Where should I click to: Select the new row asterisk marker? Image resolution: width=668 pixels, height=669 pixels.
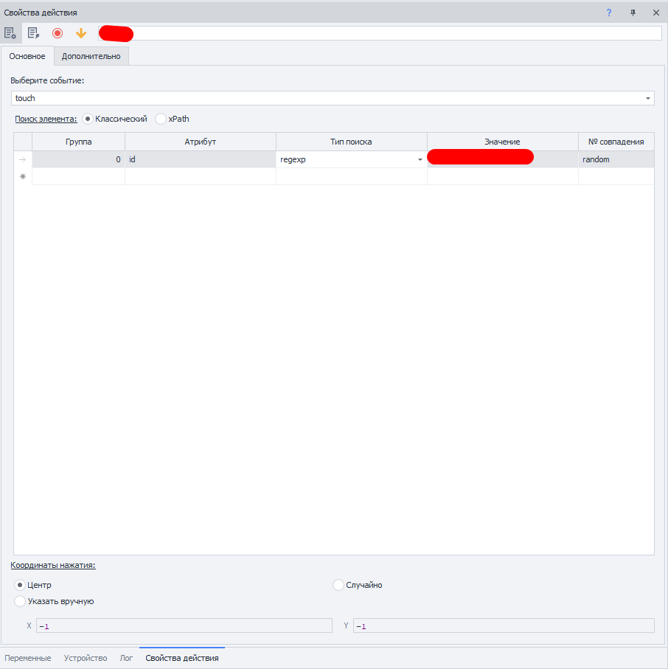coord(23,176)
